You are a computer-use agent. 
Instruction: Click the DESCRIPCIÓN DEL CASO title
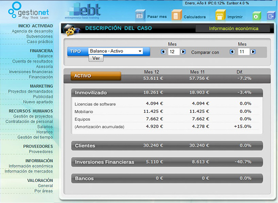point(119,28)
